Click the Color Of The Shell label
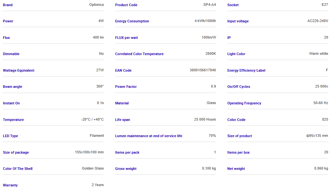The width and height of the screenshot is (334, 189). pos(18,169)
